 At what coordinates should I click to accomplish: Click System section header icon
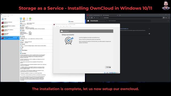[21, 26]
